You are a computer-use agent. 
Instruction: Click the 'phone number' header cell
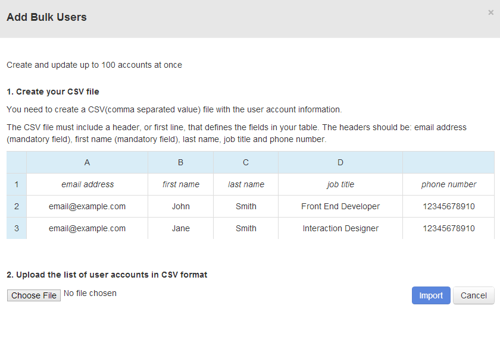click(x=449, y=184)
